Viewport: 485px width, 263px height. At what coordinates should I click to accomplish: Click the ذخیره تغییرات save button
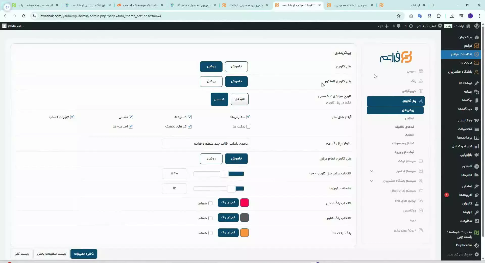[x=84, y=254]
